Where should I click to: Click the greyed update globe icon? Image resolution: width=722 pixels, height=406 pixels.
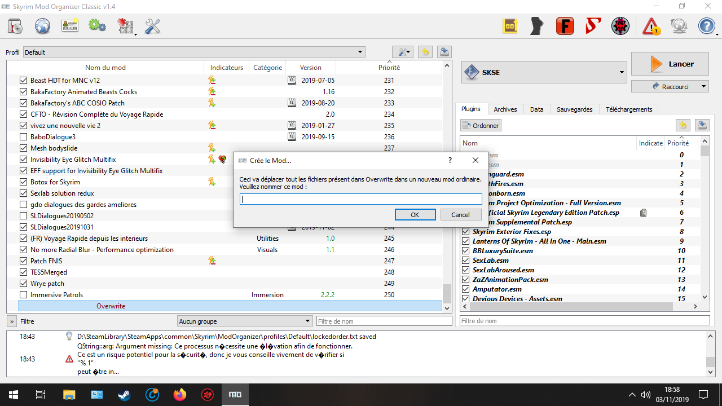[x=679, y=26]
